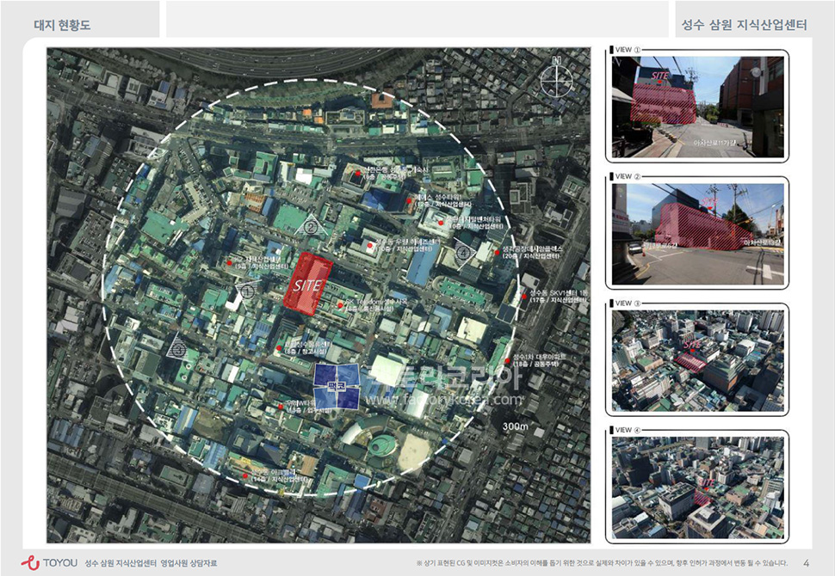835x576 pixels.
Task: Click the red SITE polygon on the map
Action: (x=308, y=285)
